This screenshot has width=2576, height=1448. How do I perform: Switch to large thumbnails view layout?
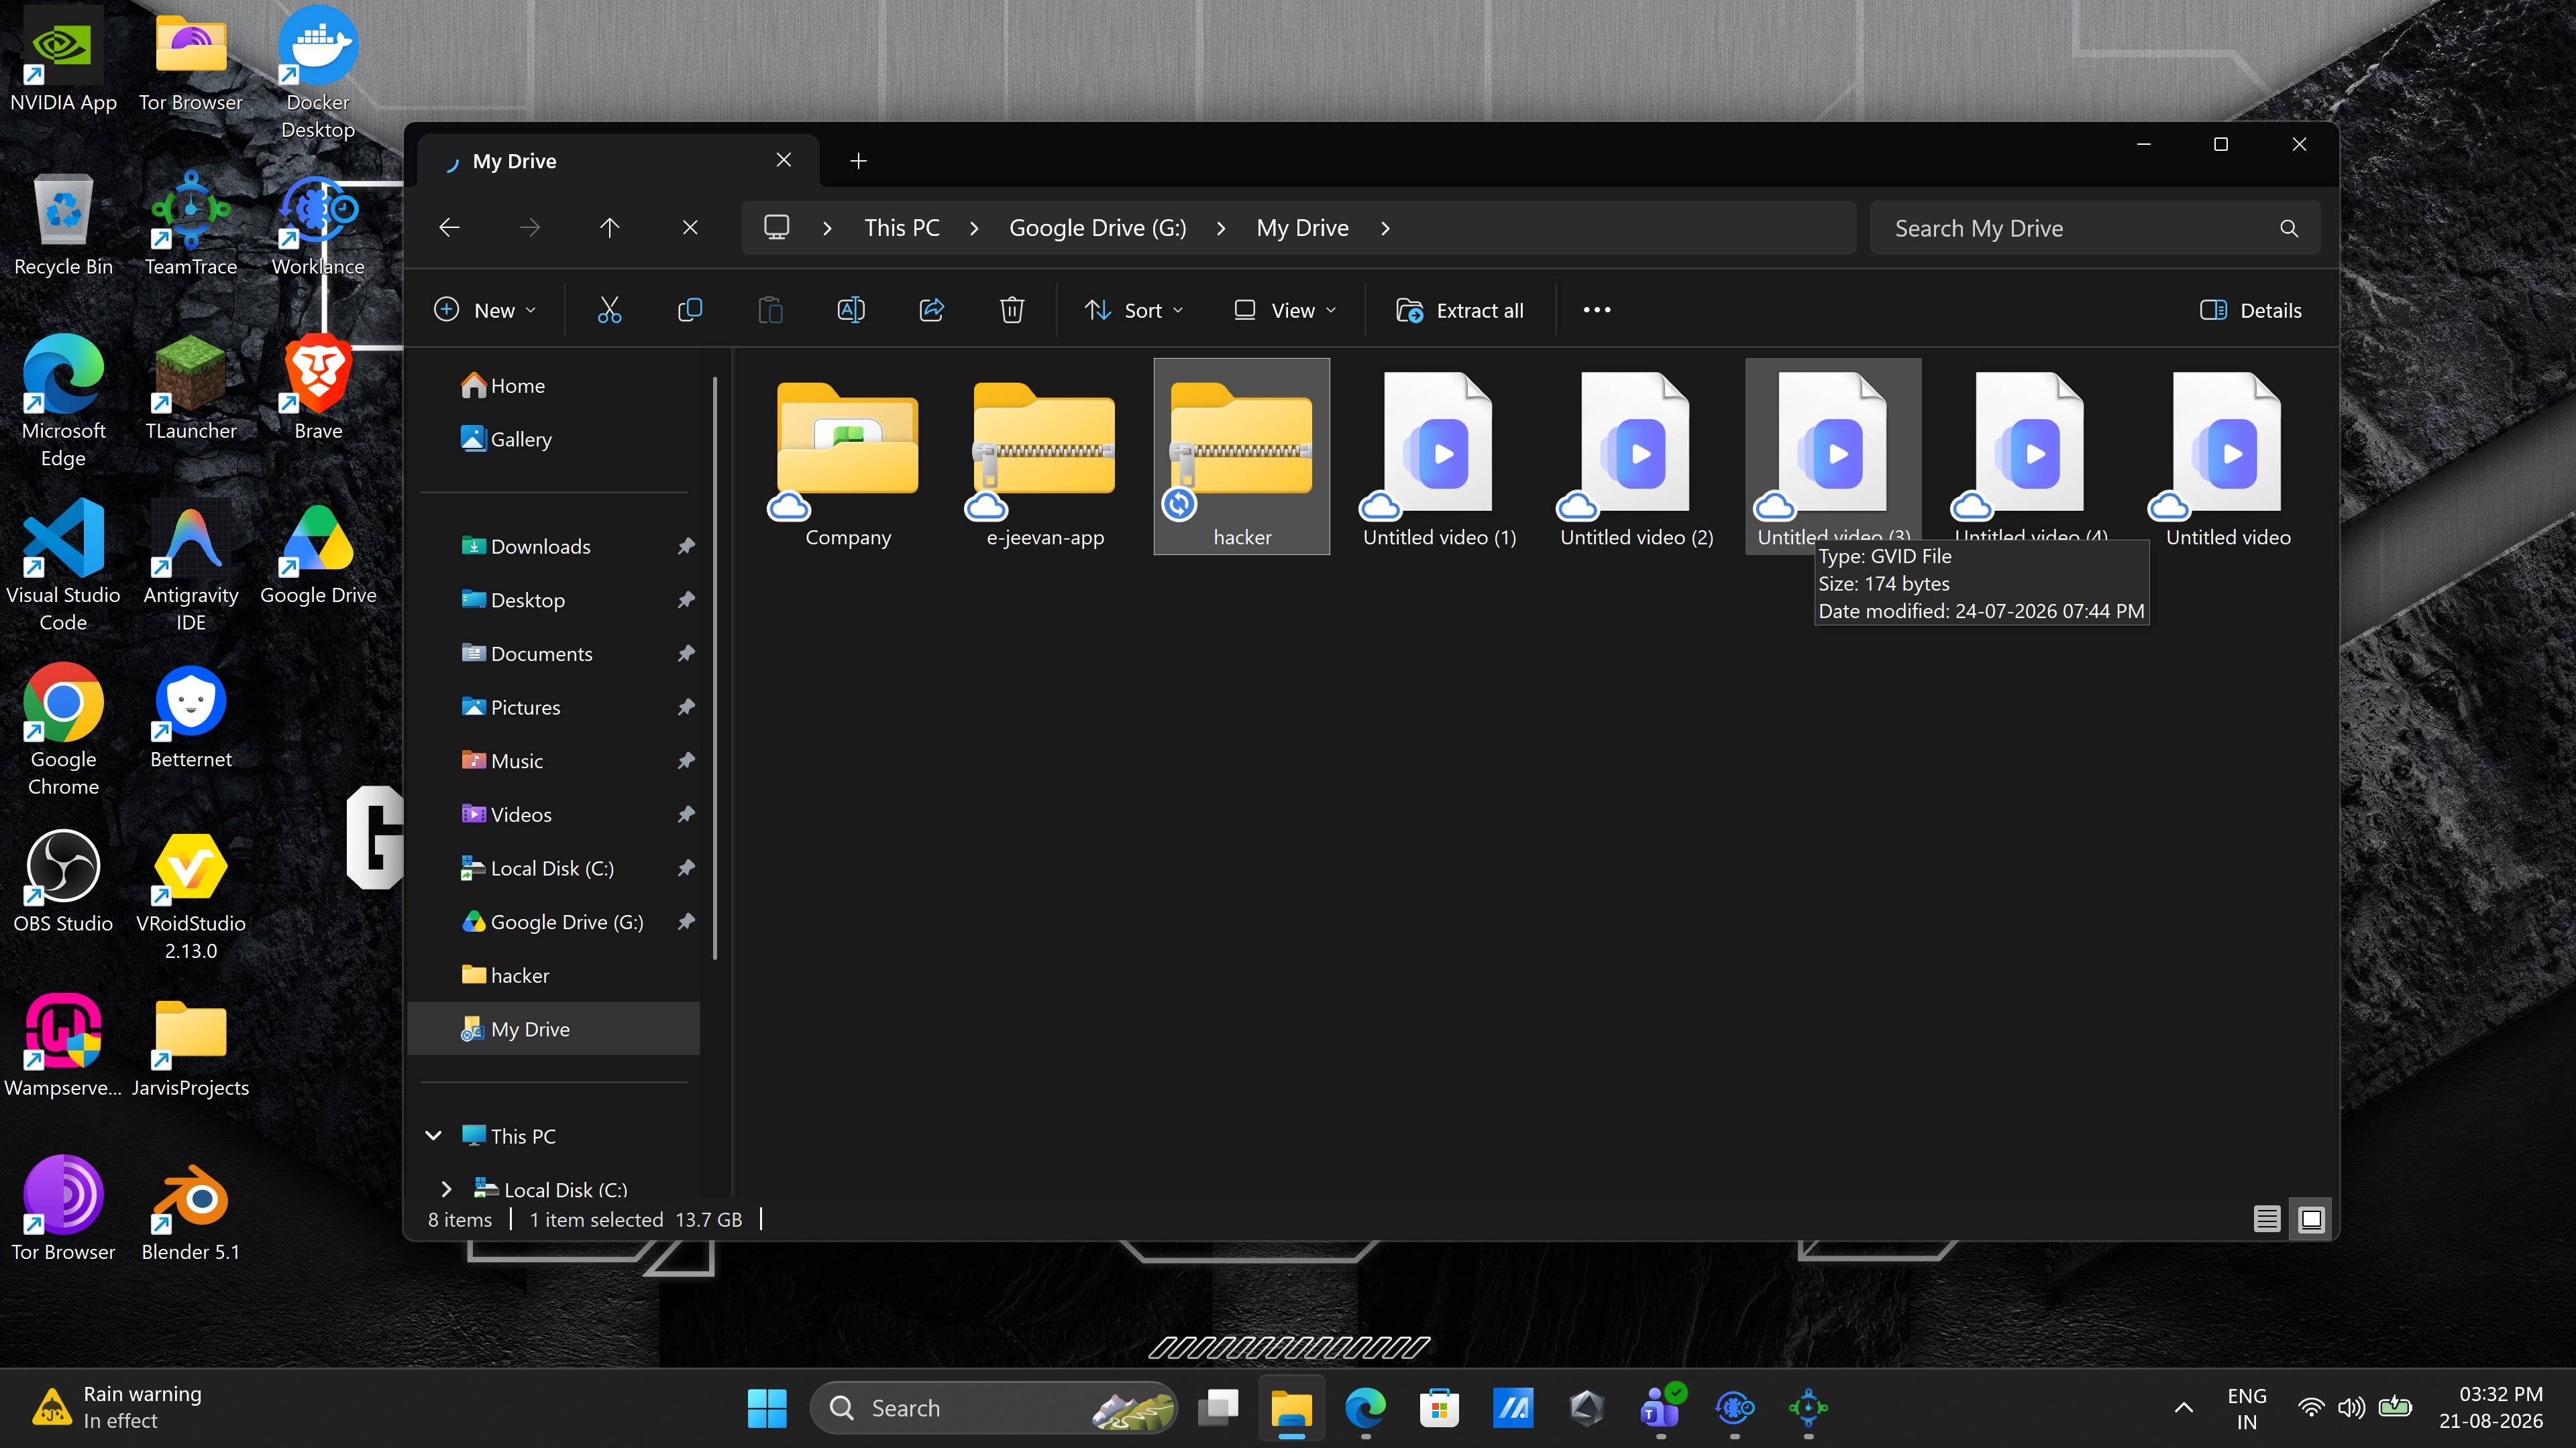[2311, 1219]
